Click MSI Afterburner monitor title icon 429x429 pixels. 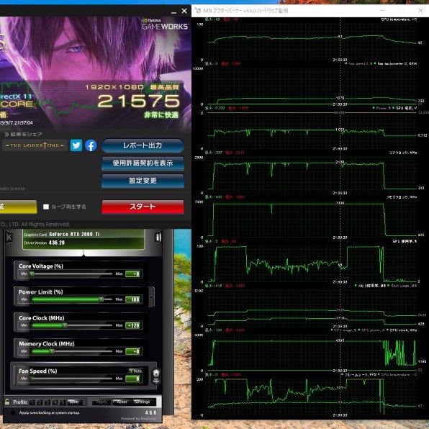click(198, 11)
